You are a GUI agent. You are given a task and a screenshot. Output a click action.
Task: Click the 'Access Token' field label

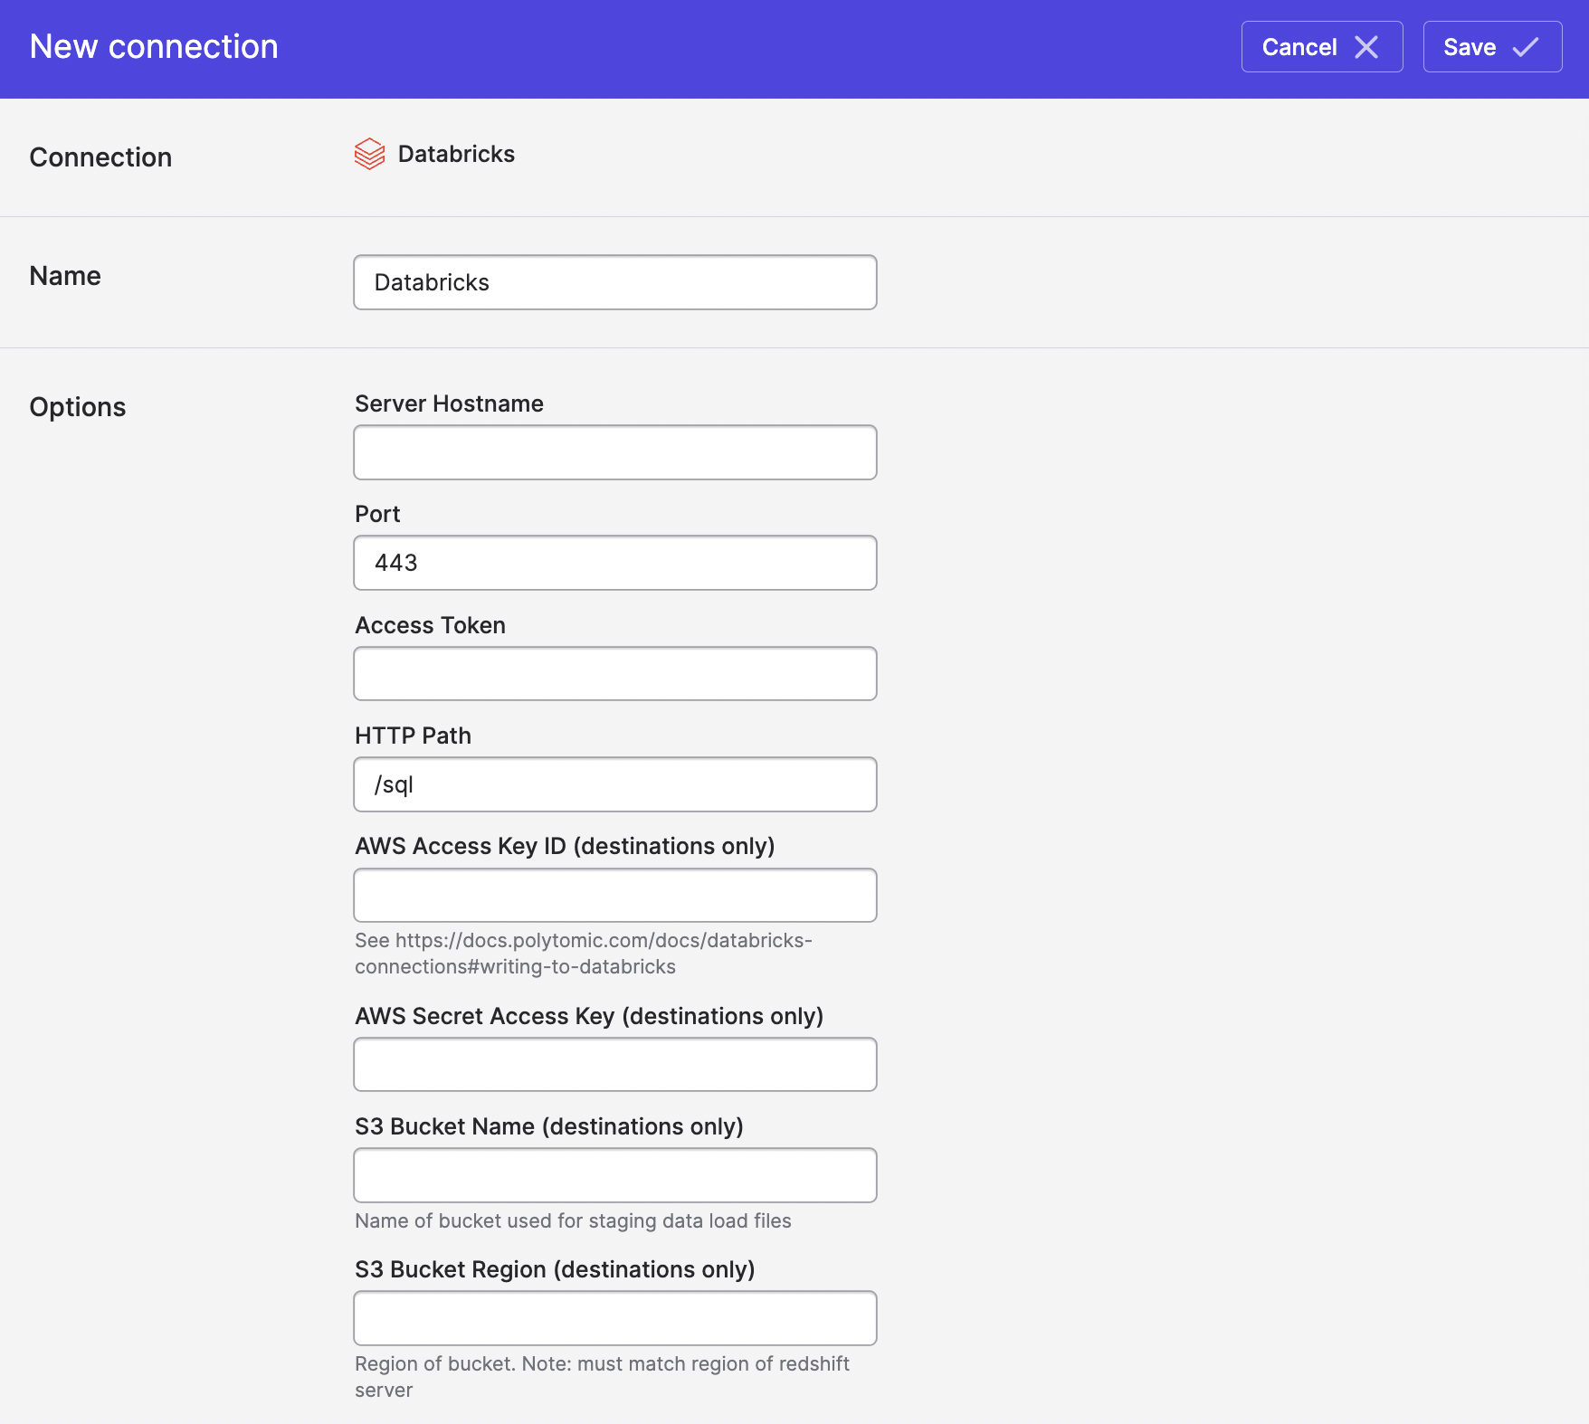point(430,625)
